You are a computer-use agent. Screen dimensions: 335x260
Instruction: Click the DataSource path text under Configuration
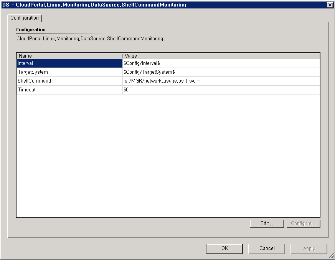click(89, 38)
